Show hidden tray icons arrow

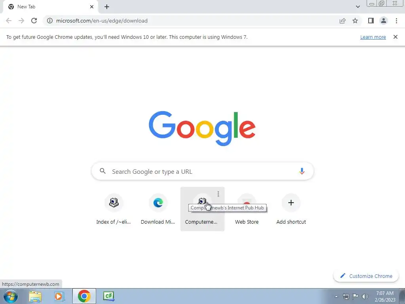[x=336, y=296]
